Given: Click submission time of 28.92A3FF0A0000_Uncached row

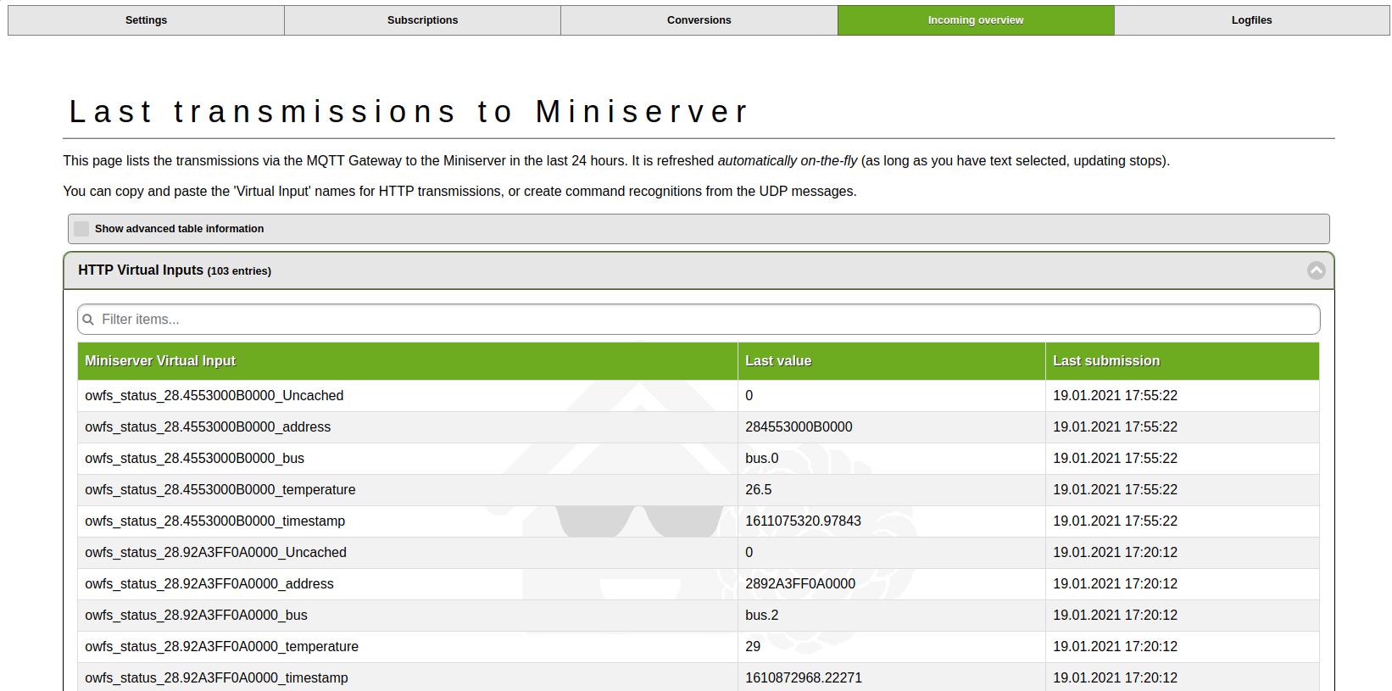Looking at the screenshot, I should pos(1115,553).
